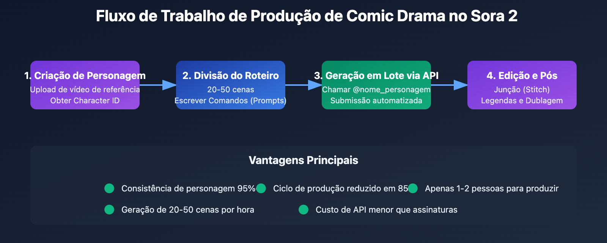
Task: Click green dot beside Ciclo de produção
Action: (261, 188)
